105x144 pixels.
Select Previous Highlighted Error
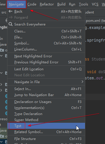pos(46,62)
